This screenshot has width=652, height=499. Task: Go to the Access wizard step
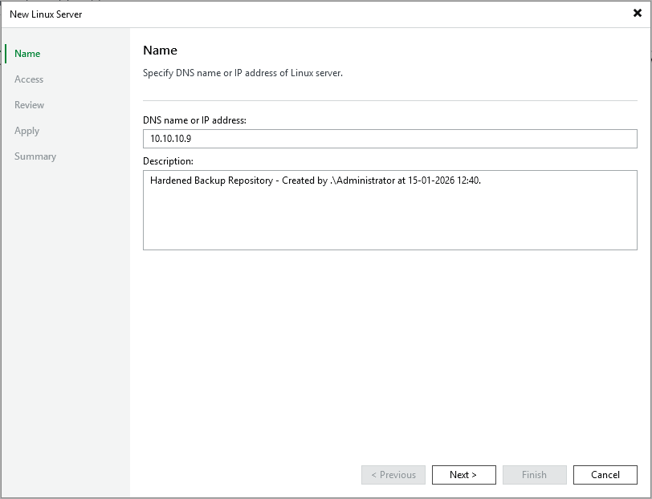pos(29,79)
